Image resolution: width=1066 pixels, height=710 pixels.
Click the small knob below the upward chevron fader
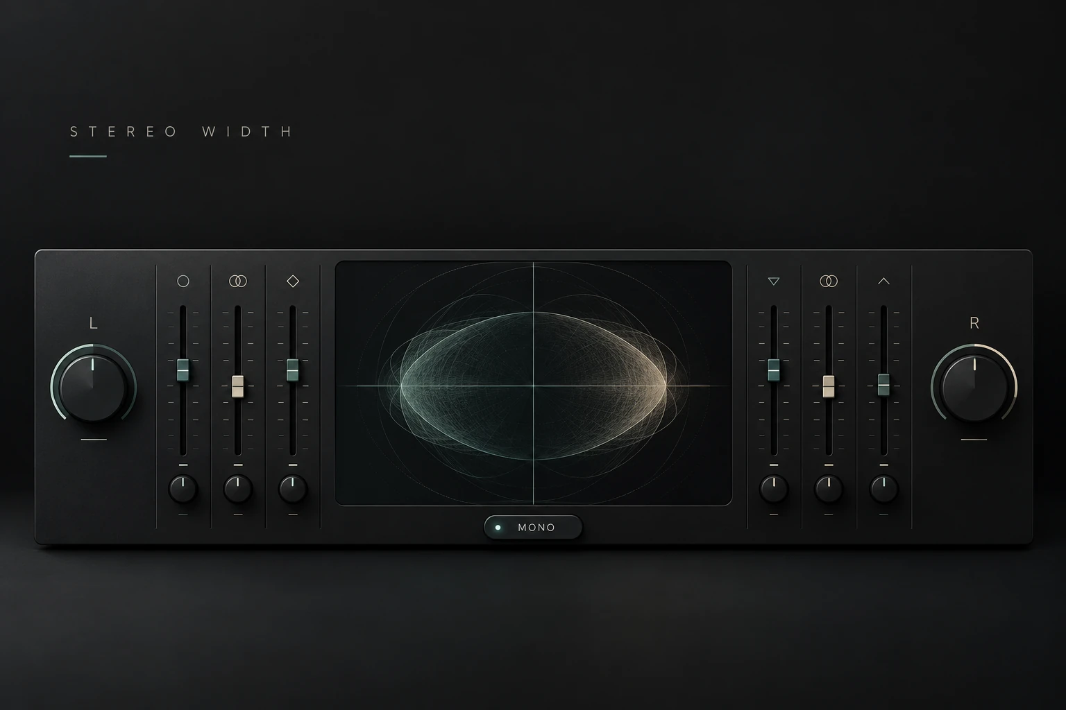883,489
